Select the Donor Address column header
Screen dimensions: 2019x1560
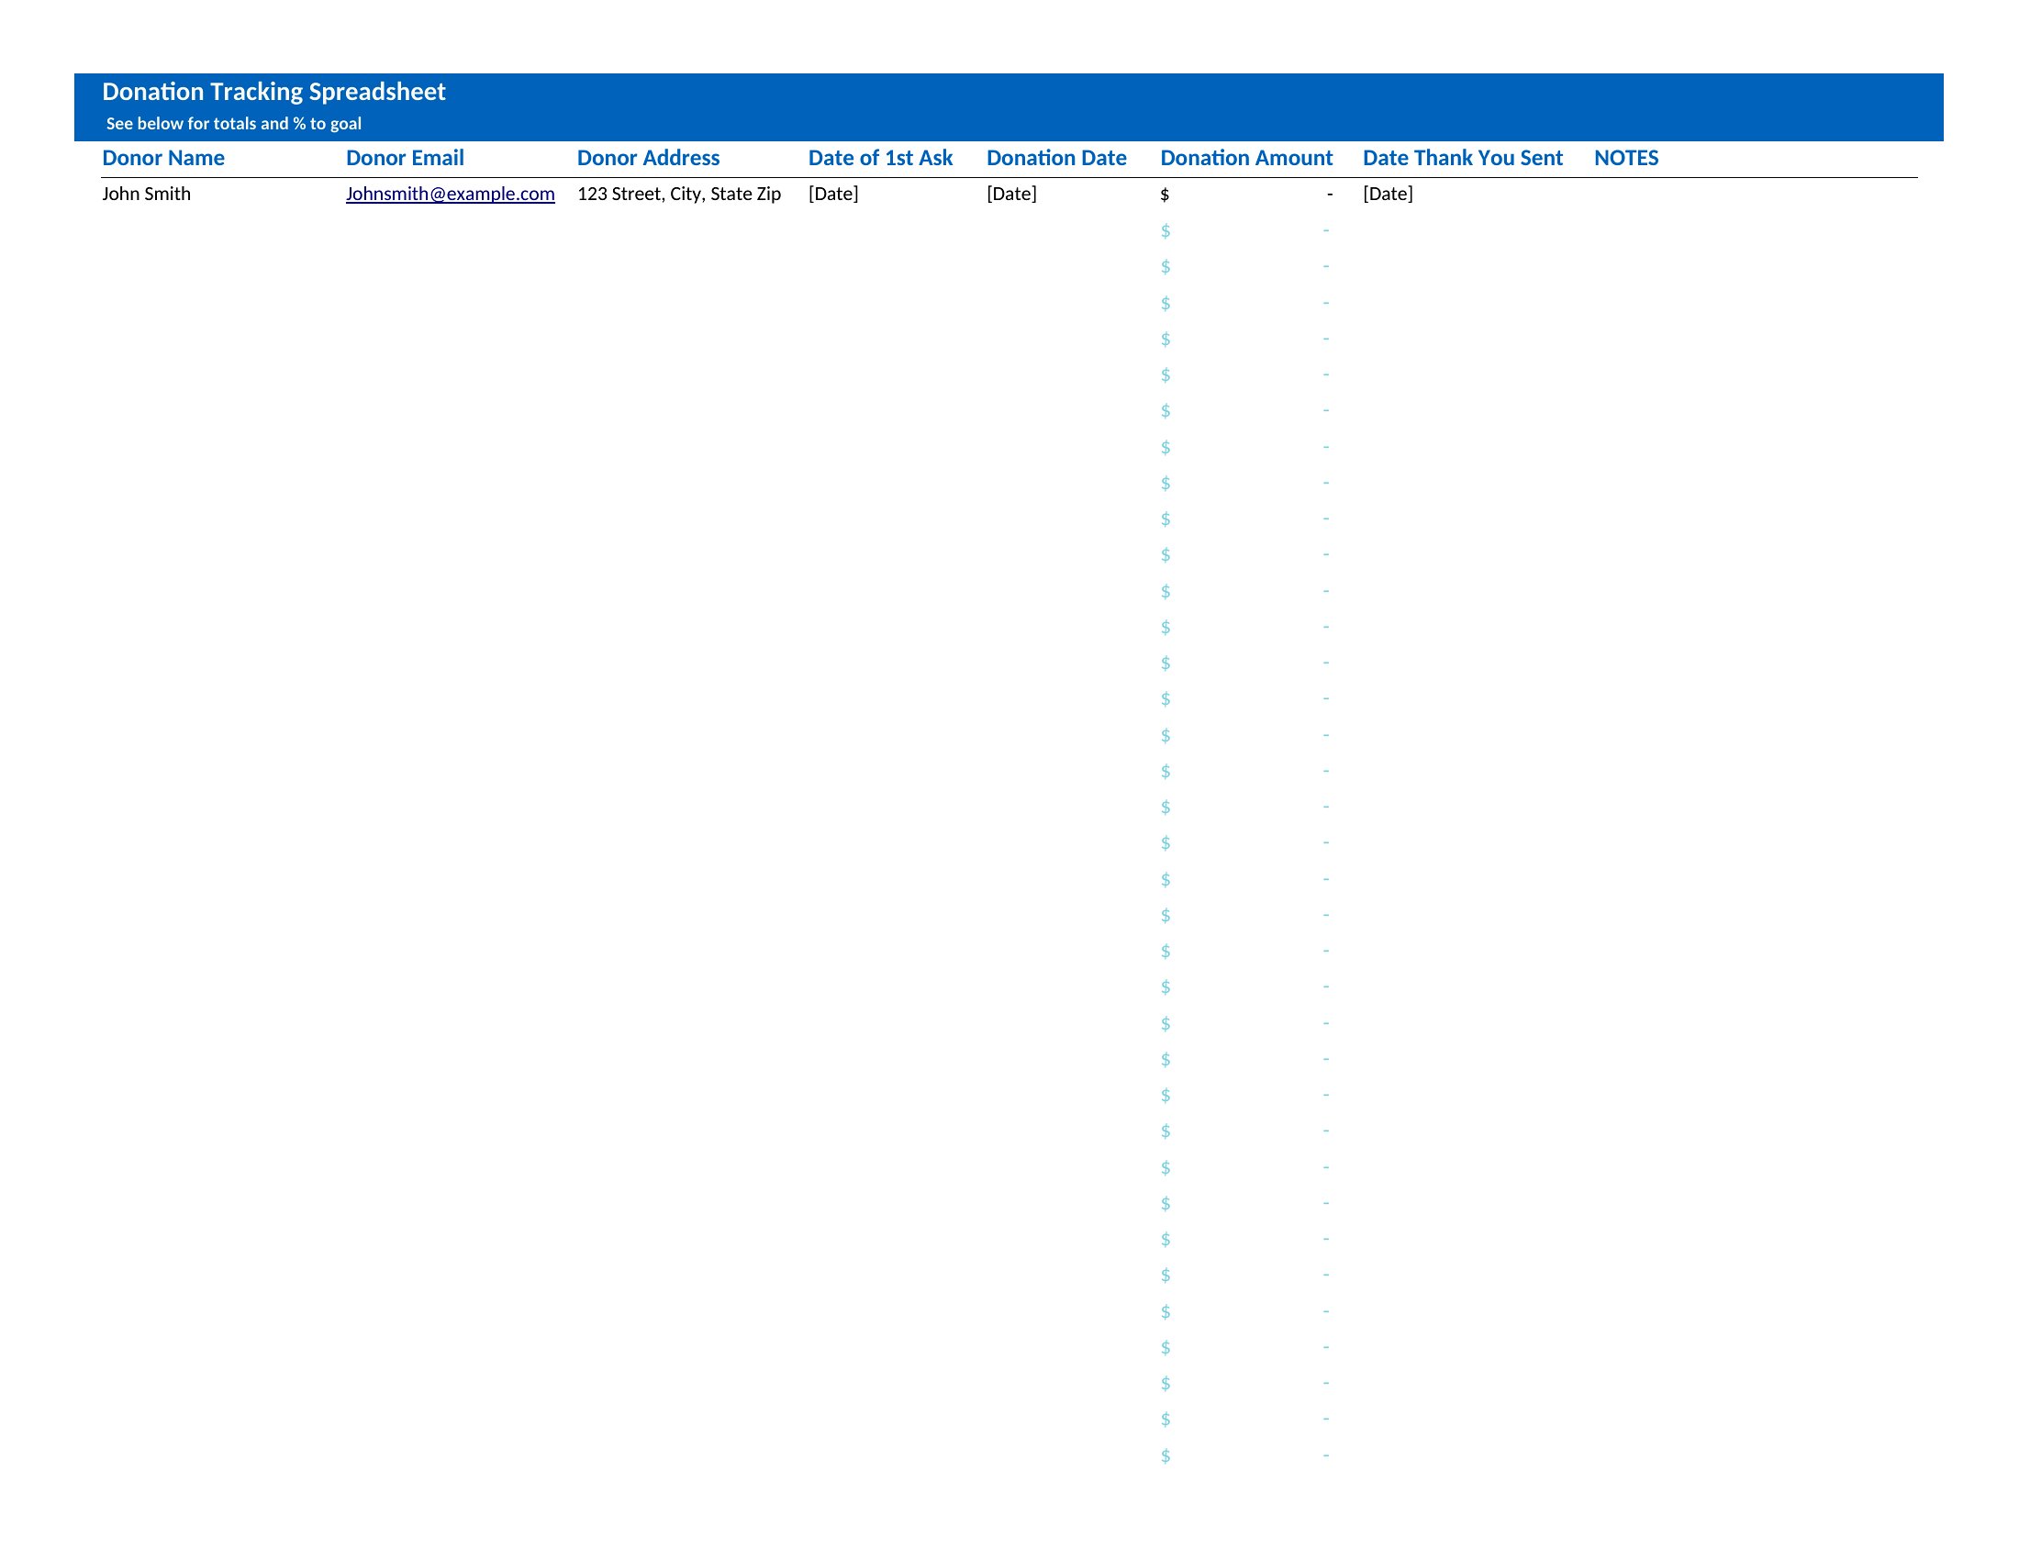click(x=648, y=158)
